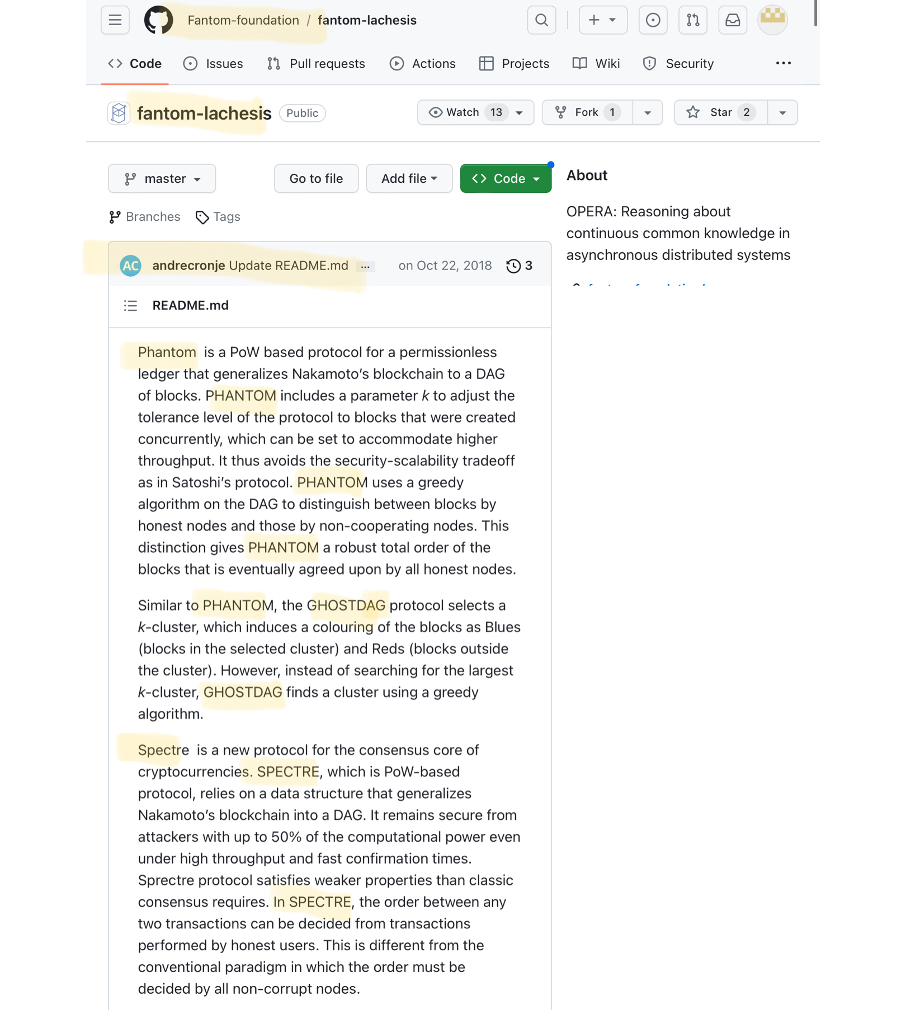Image resolution: width=906 pixels, height=1010 pixels.
Task: Click the Watch button
Action: point(475,112)
